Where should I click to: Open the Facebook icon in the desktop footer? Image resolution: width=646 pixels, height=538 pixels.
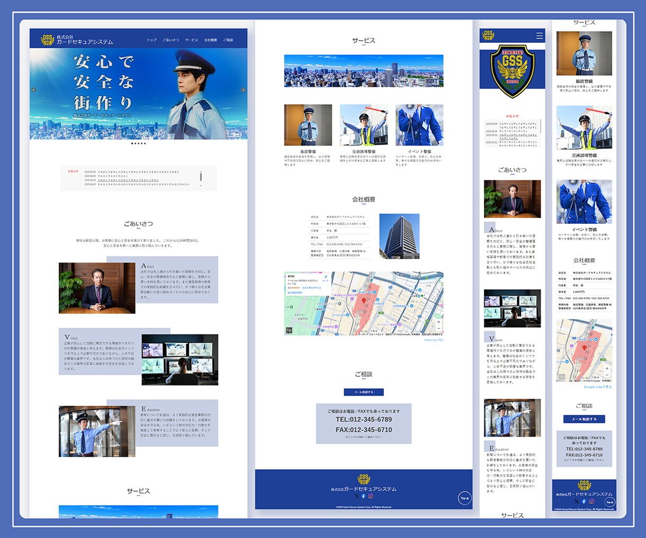coord(363,496)
